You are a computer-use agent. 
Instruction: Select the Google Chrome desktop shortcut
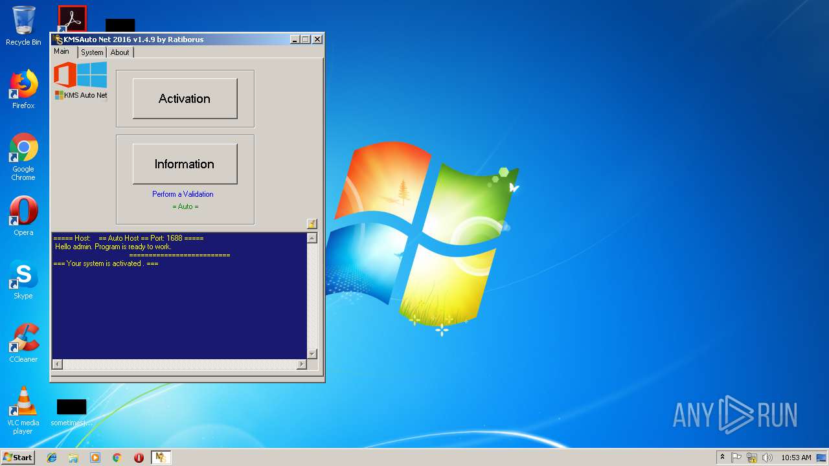pos(23,157)
